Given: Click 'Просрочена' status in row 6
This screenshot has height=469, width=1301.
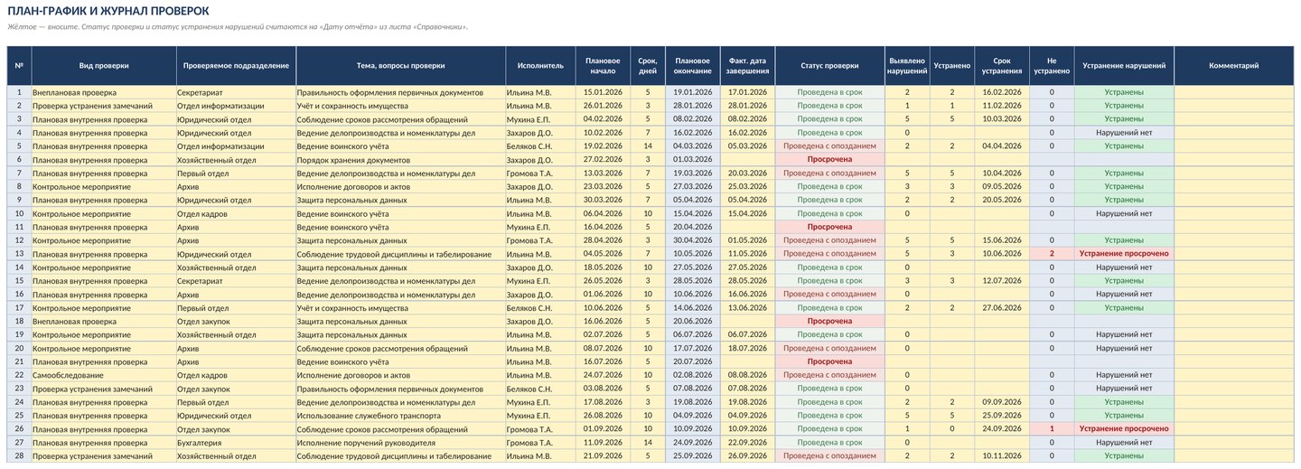Looking at the screenshot, I should [x=829, y=160].
